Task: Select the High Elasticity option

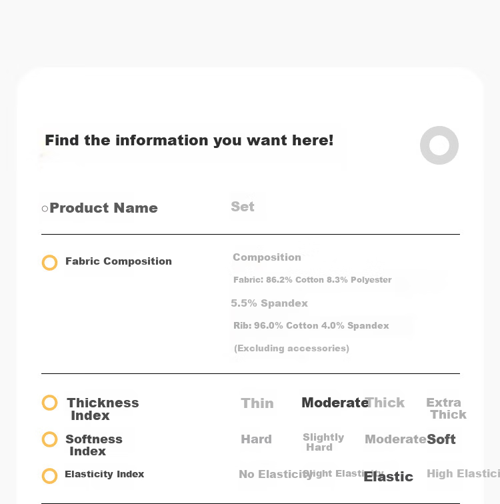Action: click(463, 473)
